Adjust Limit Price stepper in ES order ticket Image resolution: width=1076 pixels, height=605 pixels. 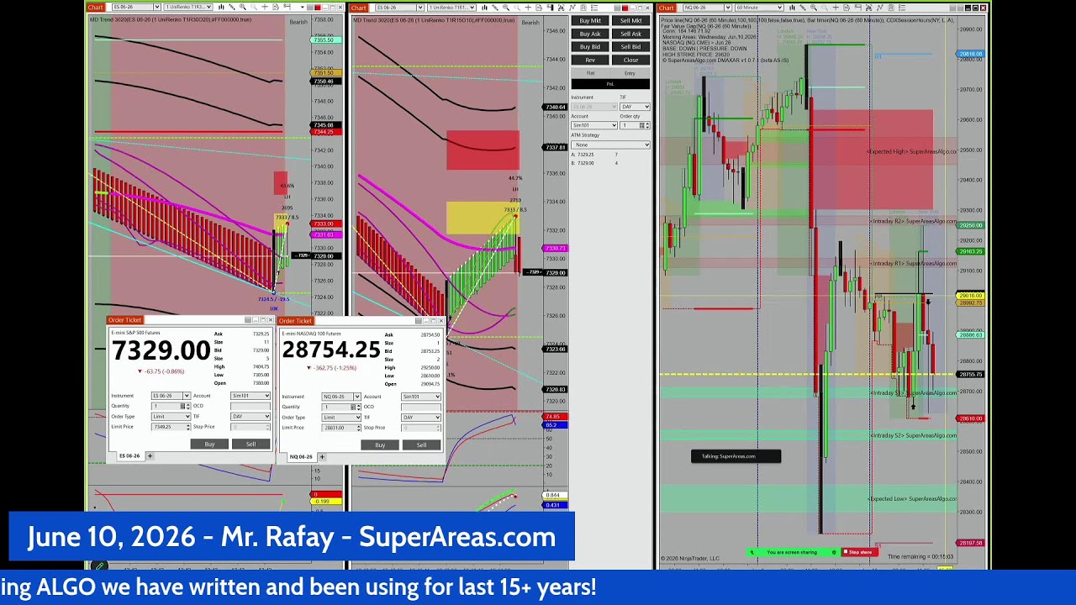[188, 427]
